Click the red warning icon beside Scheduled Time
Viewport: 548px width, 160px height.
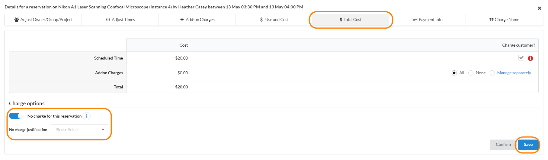[530, 58]
